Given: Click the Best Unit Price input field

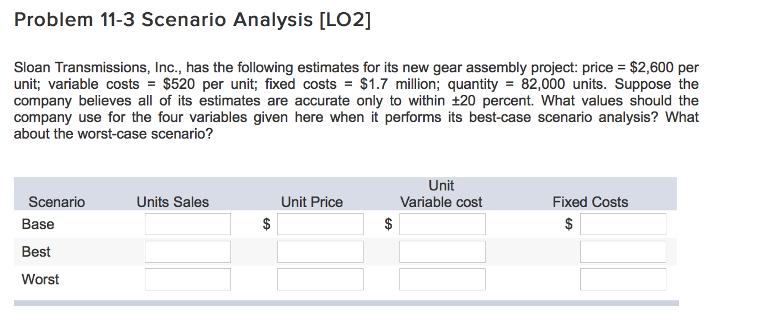Looking at the screenshot, I should point(320,252).
